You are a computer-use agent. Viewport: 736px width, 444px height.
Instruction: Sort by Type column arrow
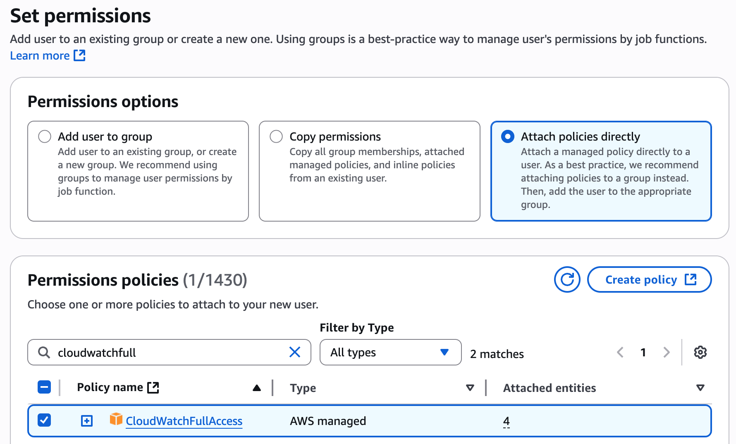[470, 388]
